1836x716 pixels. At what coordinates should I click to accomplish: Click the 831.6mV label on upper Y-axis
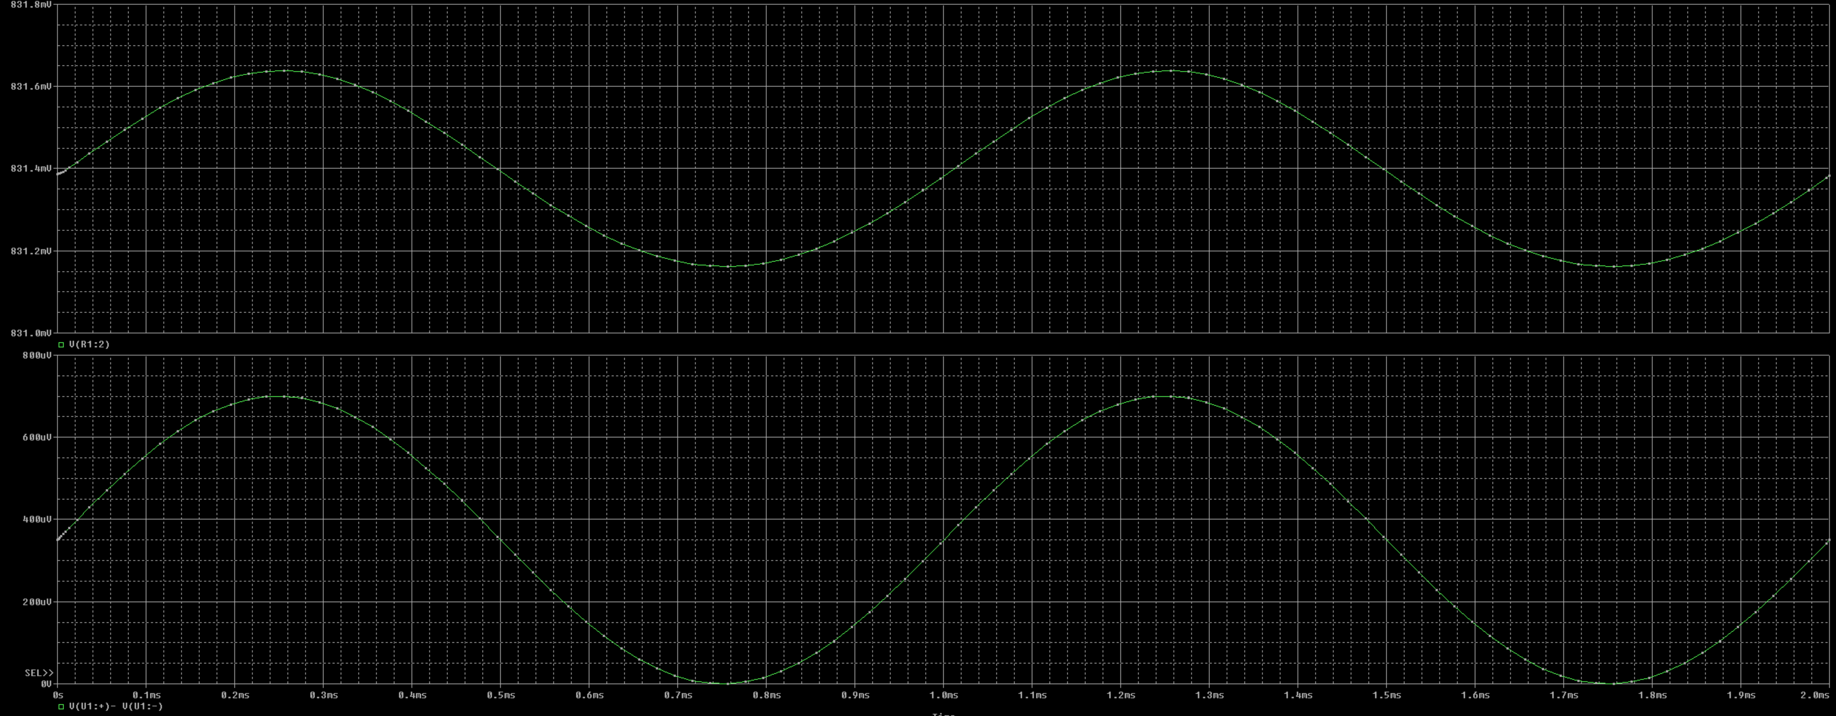click(31, 86)
